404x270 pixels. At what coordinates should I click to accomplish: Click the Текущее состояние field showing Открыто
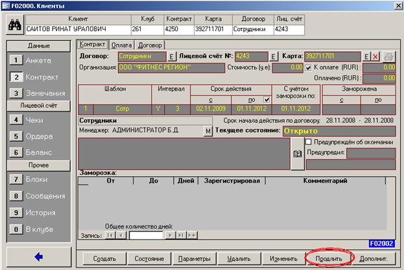(x=339, y=131)
